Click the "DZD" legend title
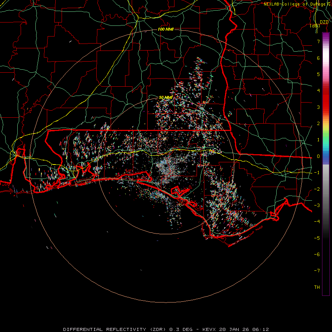The height and width of the screenshot is (332, 332). click(x=324, y=22)
